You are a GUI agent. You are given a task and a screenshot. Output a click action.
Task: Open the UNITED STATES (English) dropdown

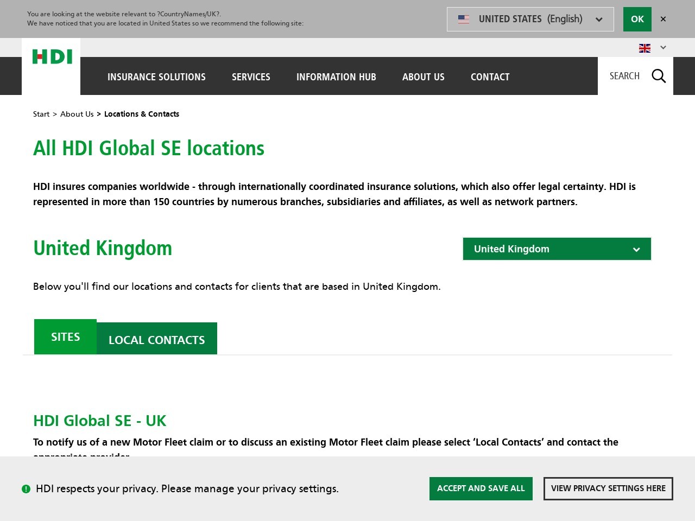pyautogui.click(x=599, y=19)
